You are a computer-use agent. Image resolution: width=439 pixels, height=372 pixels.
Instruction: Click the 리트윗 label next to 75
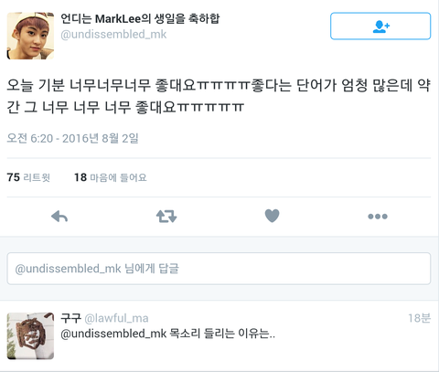point(37,177)
